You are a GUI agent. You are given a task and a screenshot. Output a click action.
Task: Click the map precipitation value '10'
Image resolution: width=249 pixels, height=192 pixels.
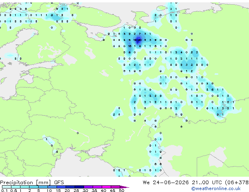(130, 46)
